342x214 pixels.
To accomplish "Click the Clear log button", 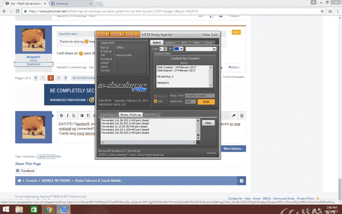I will pos(208,123).
